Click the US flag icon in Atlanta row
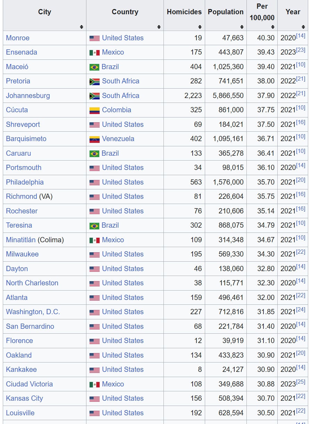The image size is (311, 424). pyautogui.click(x=94, y=298)
